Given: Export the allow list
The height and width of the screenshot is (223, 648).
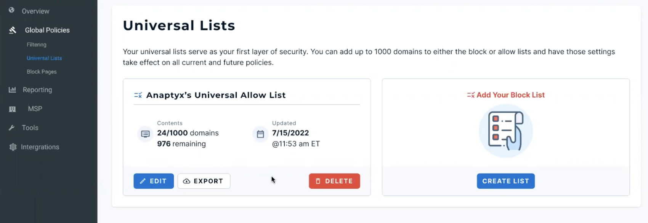Looking at the screenshot, I should pyautogui.click(x=204, y=181).
